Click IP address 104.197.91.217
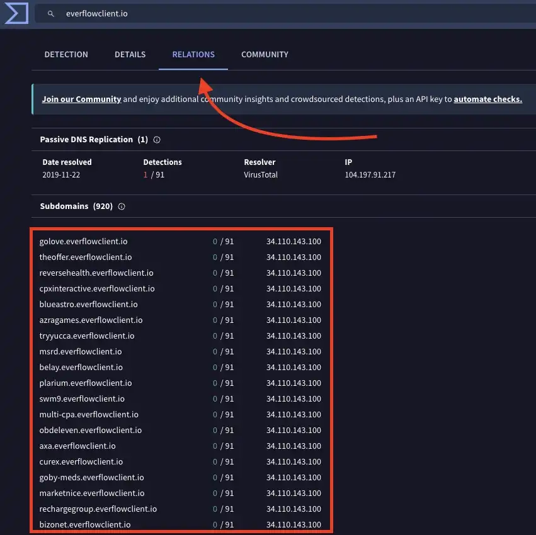This screenshot has height=535, width=536. pyautogui.click(x=370, y=174)
